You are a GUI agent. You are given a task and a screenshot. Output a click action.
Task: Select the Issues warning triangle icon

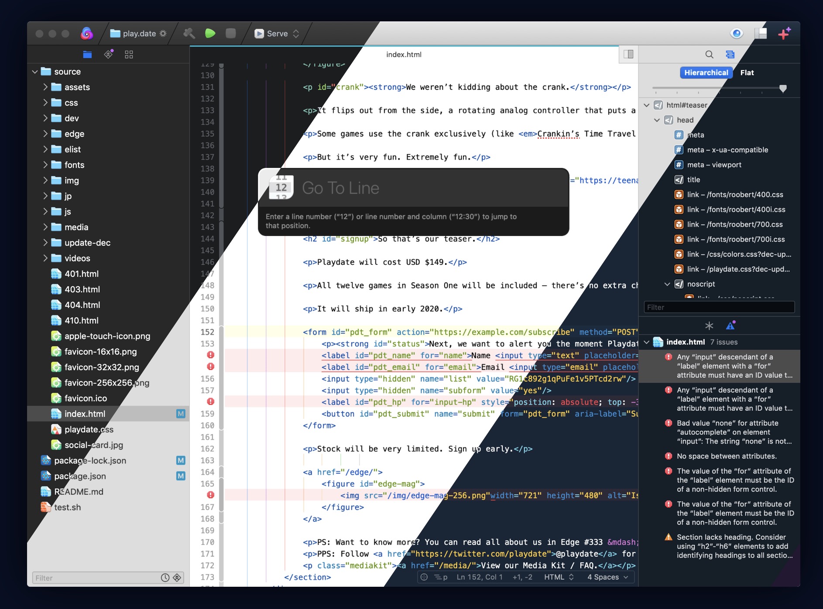pyautogui.click(x=730, y=325)
